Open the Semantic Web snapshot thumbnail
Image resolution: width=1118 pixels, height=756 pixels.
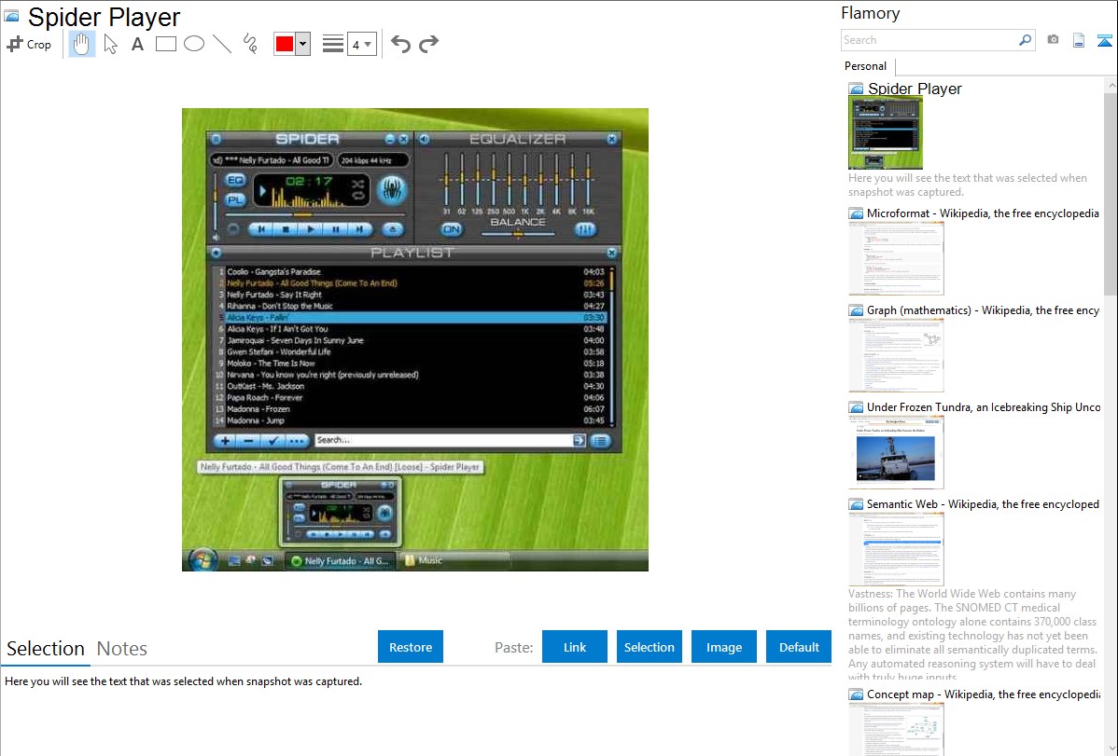coord(896,549)
